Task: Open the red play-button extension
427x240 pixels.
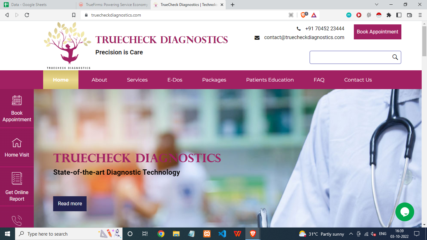Action: pos(359,15)
